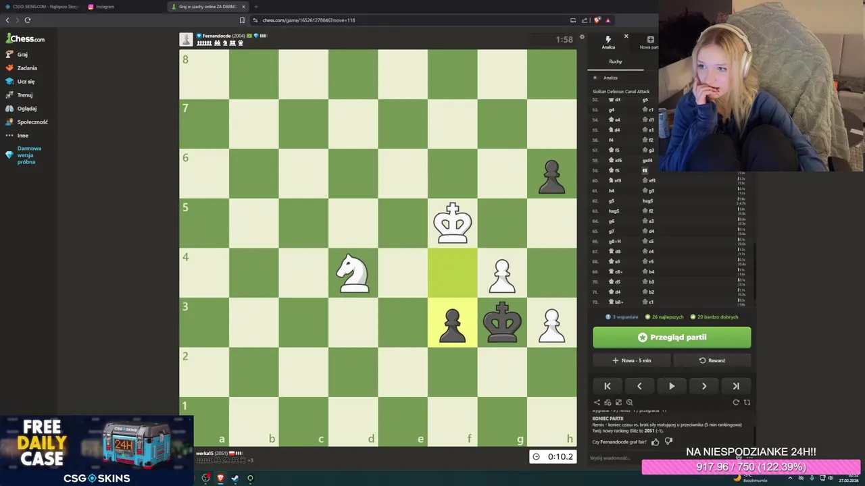Image resolution: width=865 pixels, height=486 pixels.
Task: Close the Analiza tab with X
Action: point(626,36)
